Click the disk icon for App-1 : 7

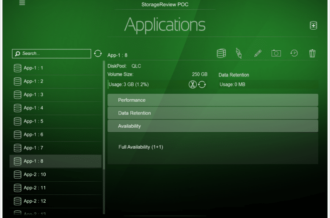pyautogui.click(x=17, y=148)
